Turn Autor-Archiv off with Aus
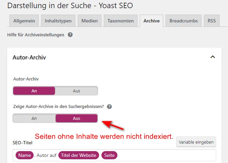This screenshot has height=163, width=228. click(x=76, y=91)
